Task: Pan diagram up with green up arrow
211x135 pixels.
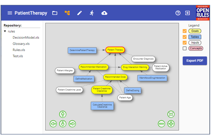Action: tap(63, 114)
